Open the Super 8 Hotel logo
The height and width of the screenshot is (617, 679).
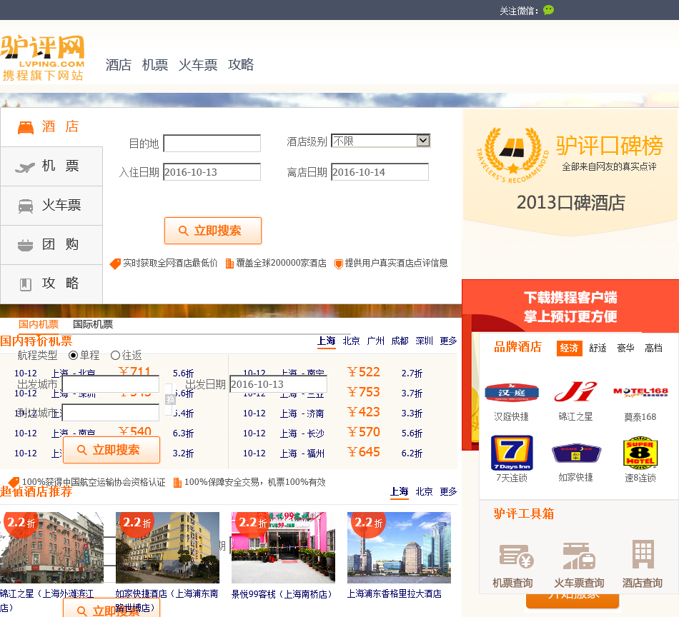[640, 452]
